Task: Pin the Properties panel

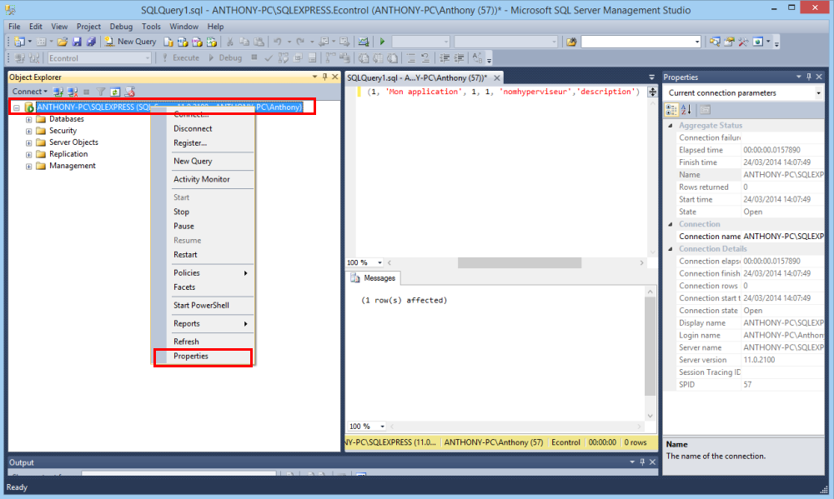Action: pyautogui.click(x=808, y=77)
